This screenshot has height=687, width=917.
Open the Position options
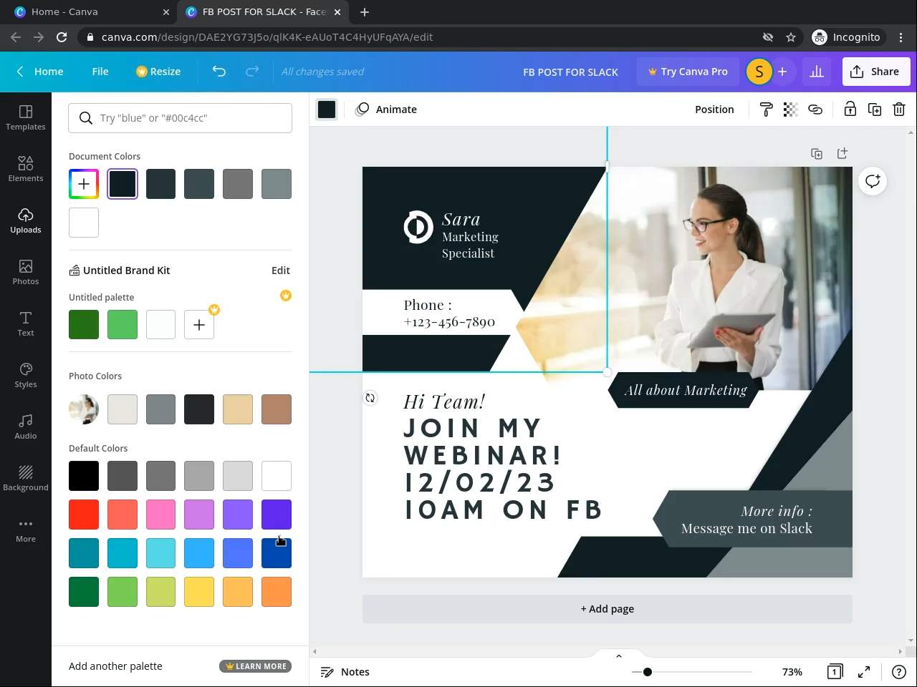(714, 109)
